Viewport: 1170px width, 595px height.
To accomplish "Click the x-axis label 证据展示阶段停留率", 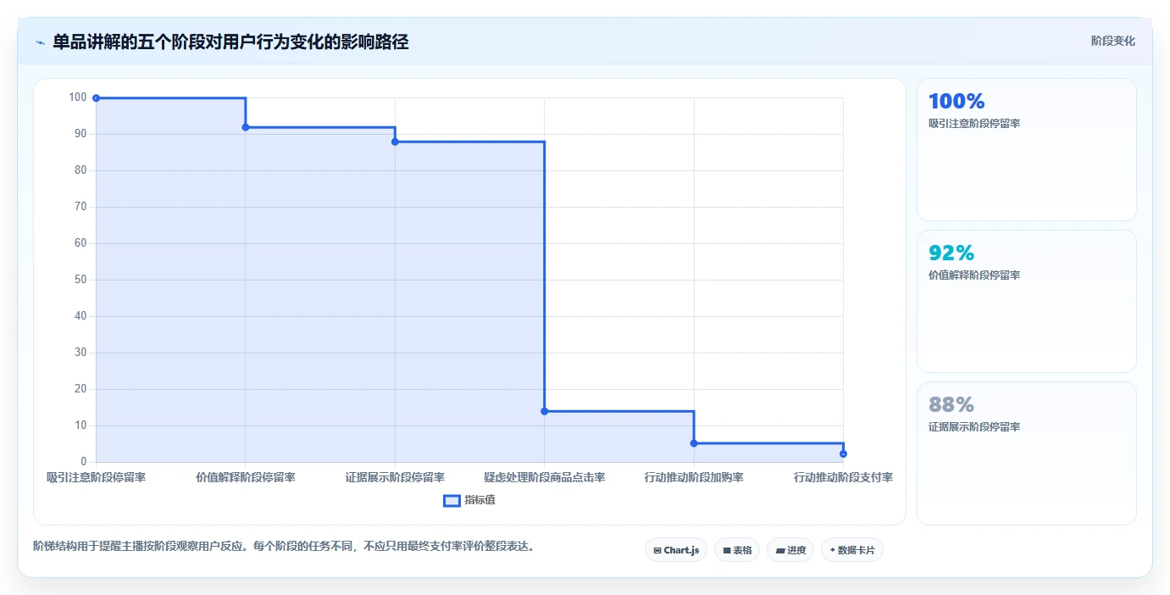I will pyautogui.click(x=395, y=477).
